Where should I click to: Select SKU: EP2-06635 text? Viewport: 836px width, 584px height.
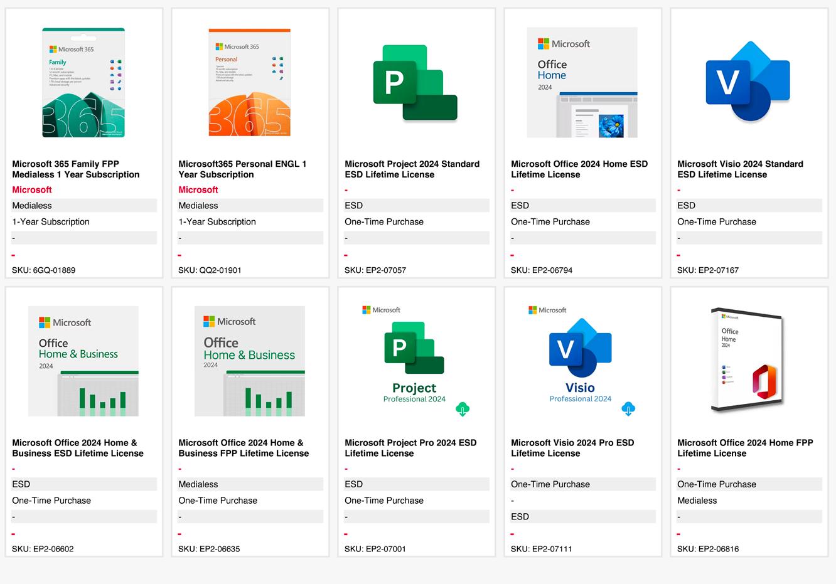pyautogui.click(x=209, y=549)
